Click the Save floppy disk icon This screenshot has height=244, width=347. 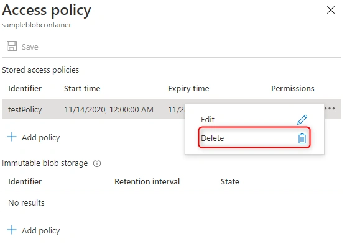(x=12, y=46)
